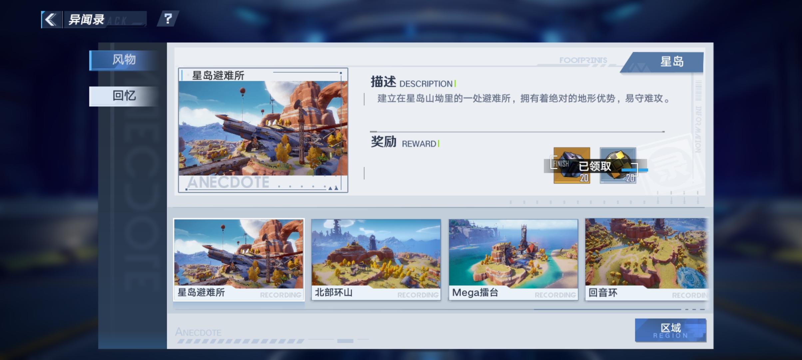Click the back arrow icon
The image size is (802, 360).
point(51,20)
